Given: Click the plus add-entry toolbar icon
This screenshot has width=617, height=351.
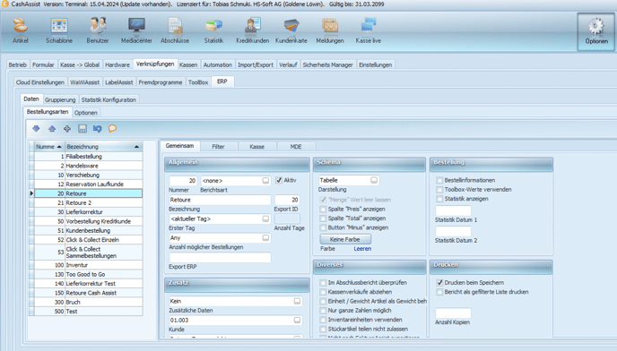Looking at the screenshot, I should coord(67,129).
